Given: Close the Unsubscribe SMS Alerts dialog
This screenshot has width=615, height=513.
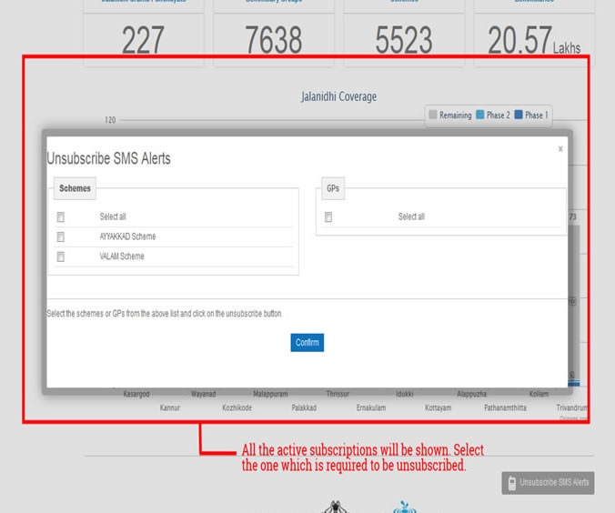Looking at the screenshot, I should tap(560, 148).
